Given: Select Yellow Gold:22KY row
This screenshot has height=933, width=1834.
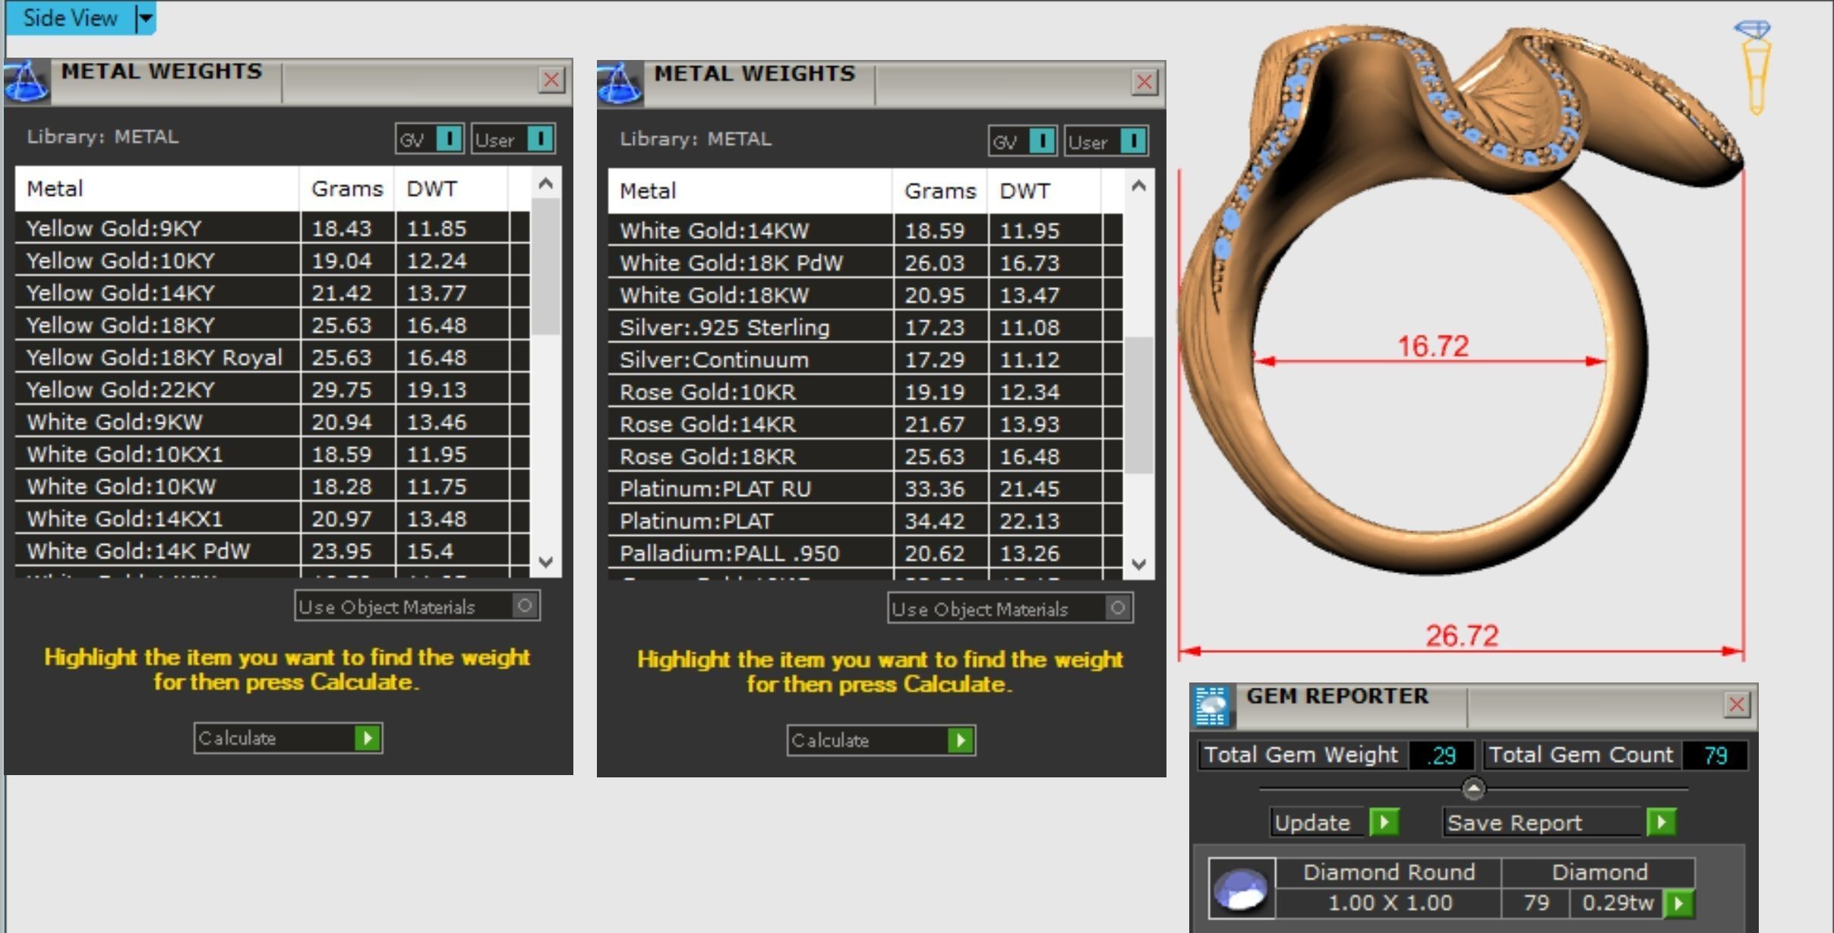Looking at the screenshot, I should point(271,389).
